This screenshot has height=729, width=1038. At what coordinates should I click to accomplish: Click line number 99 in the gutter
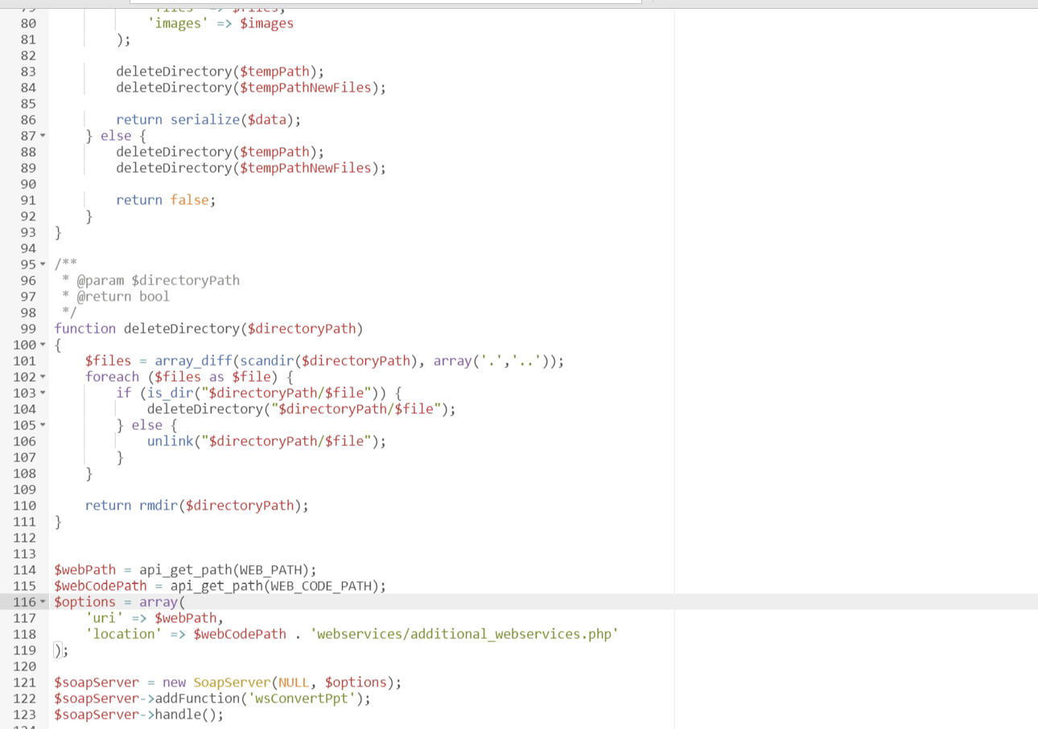[x=28, y=329]
